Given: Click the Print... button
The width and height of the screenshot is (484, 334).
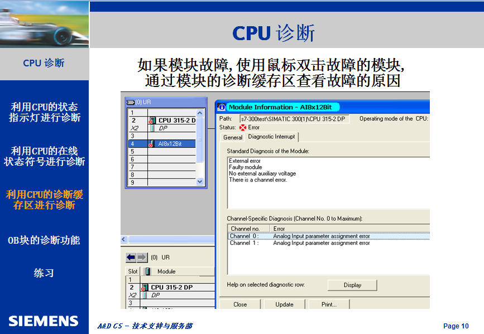Looking at the screenshot, I should click(329, 304).
